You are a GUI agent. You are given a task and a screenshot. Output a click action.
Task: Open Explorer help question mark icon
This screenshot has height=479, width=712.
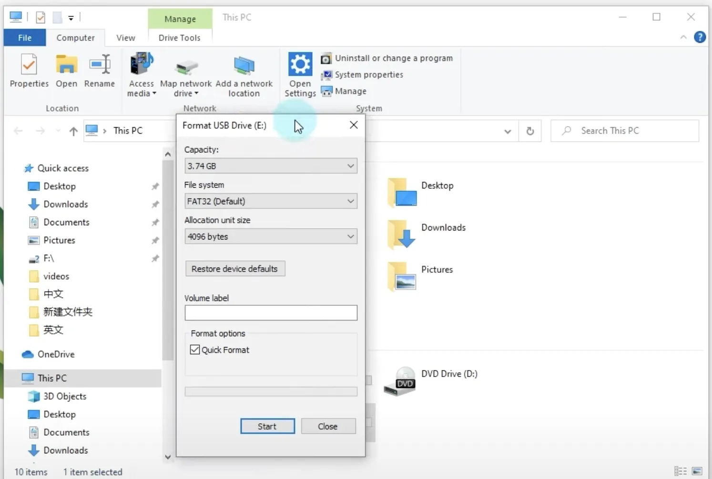pyautogui.click(x=700, y=37)
